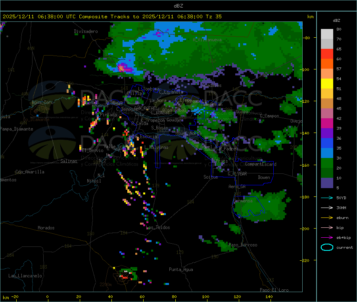Click the 'CompantEscard' map label
This screenshot has height=302, width=357.
261,164
